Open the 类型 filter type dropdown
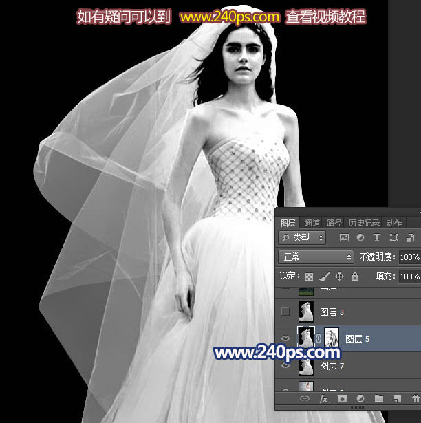Screen dimensions: 421x423 [x=302, y=238]
